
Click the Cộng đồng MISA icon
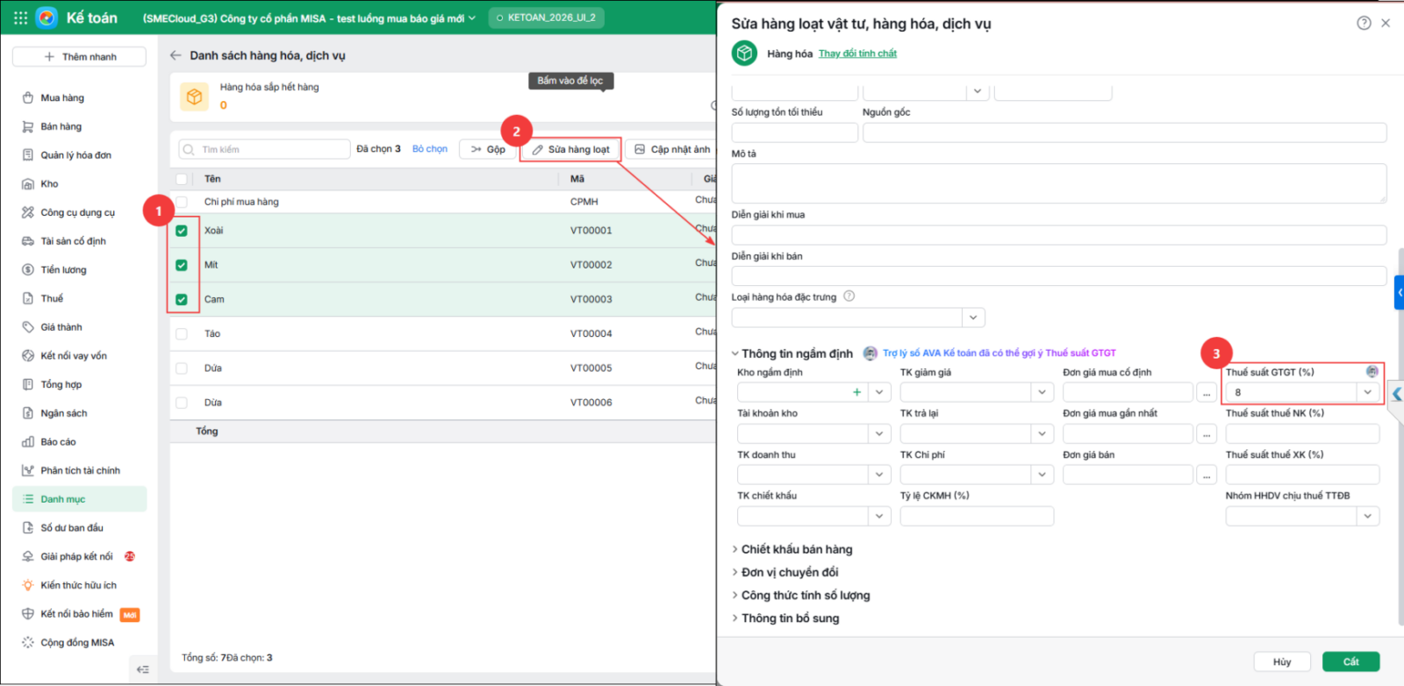[28, 643]
